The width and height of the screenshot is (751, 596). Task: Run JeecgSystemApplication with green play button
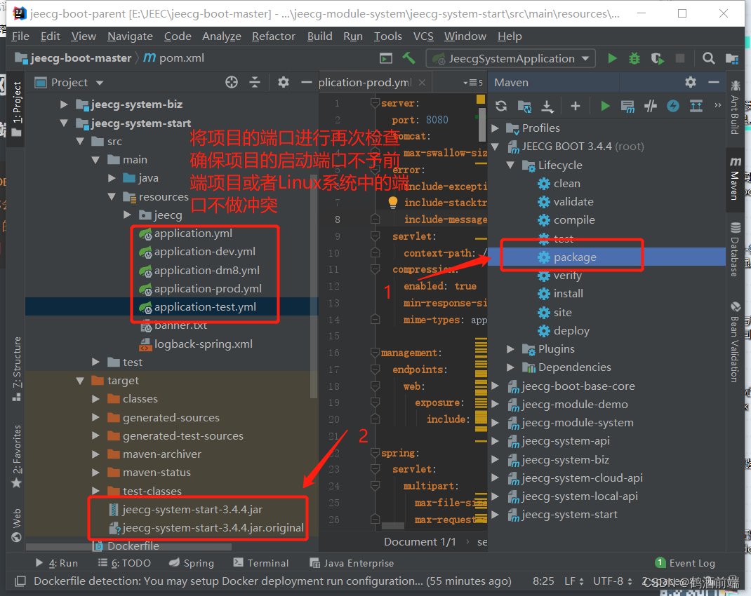click(612, 58)
